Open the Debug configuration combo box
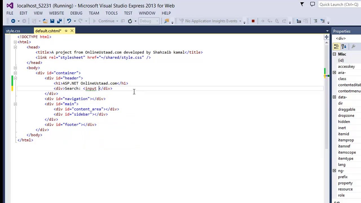This screenshot has width=361, height=203. tap(149, 21)
